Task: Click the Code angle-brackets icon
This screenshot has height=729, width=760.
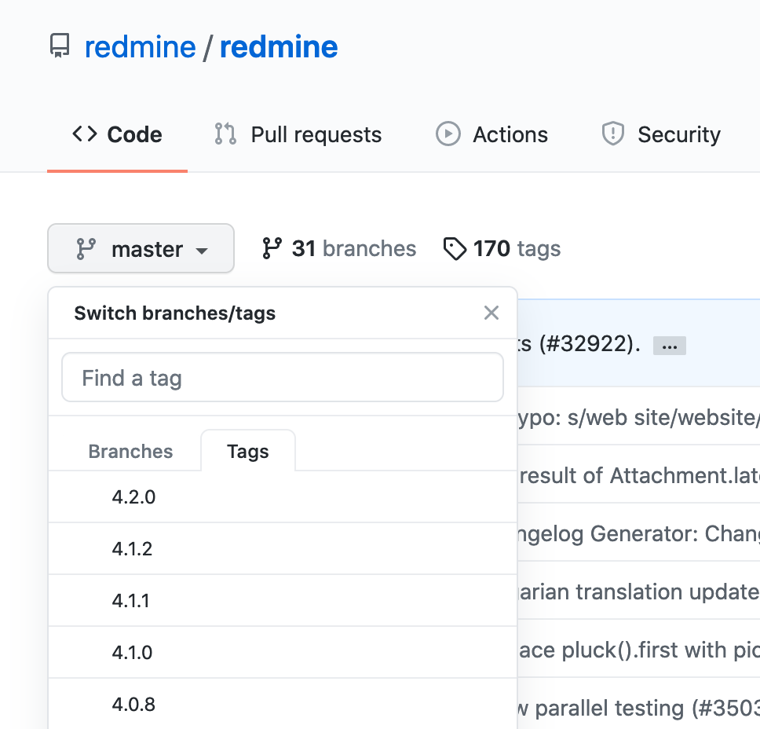Action: point(85,134)
